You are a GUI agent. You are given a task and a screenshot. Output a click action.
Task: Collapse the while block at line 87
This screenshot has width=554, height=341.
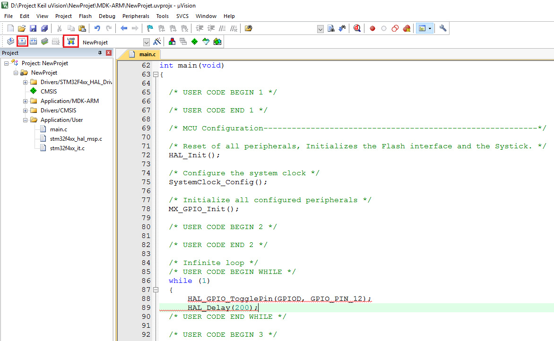point(155,290)
